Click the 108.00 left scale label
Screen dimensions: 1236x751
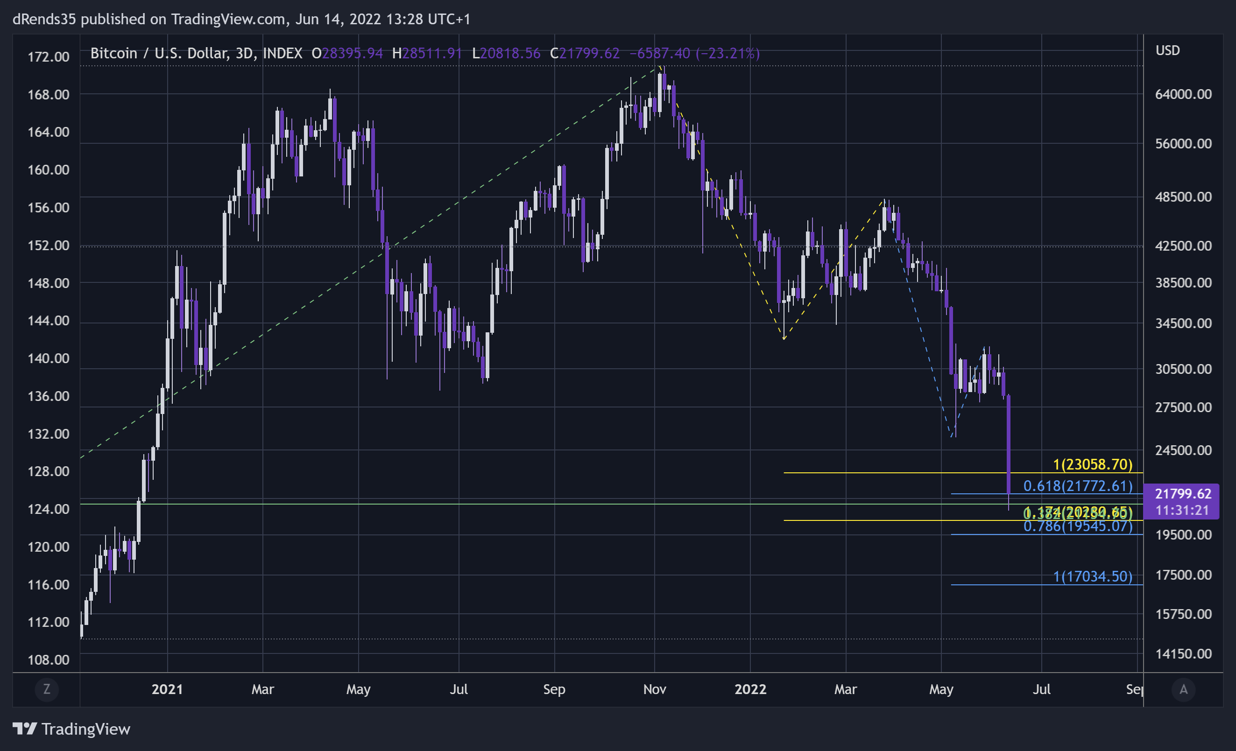pyautogui.click(x=48, y=660)
